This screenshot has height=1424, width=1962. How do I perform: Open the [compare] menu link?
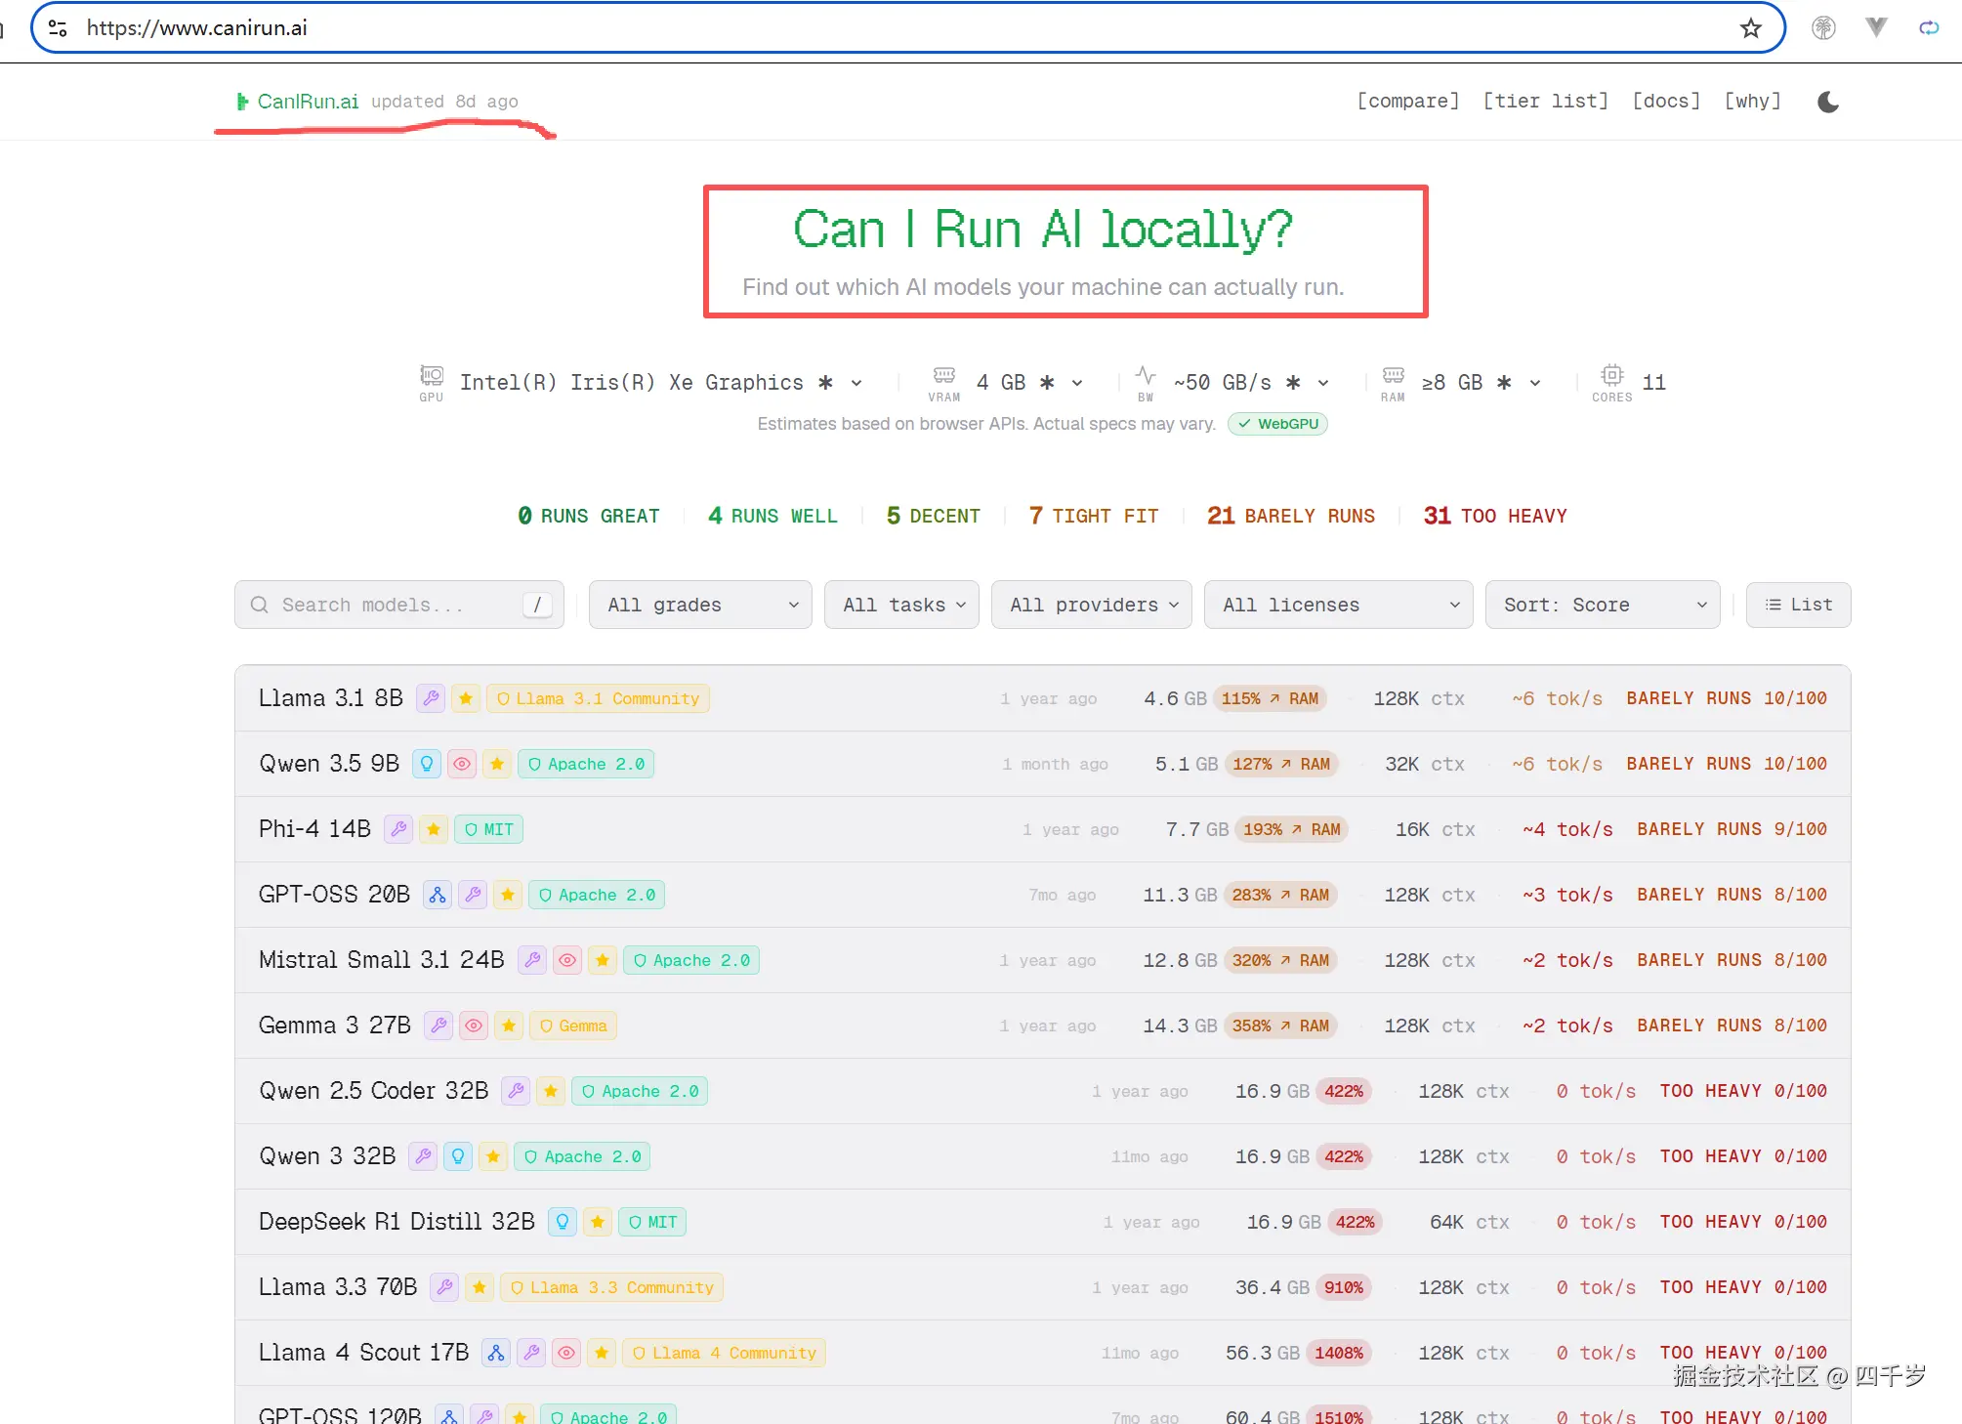1407,101
